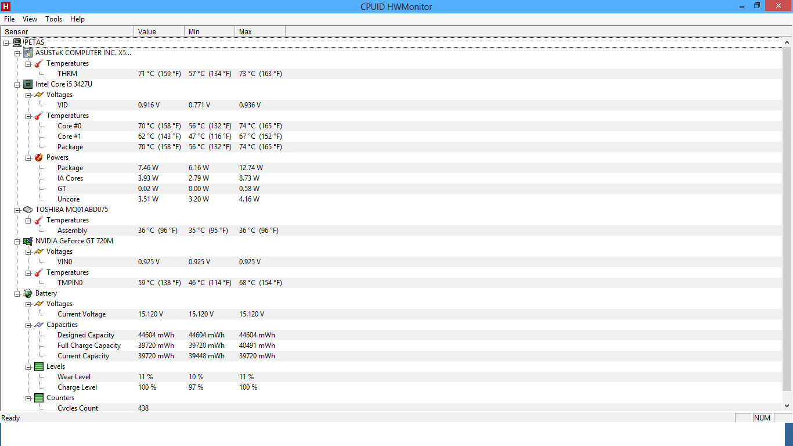The width and height of the screenshot is (793, 446).
Task: Click the Sensor column header
Action: click(x=67, y=31)
